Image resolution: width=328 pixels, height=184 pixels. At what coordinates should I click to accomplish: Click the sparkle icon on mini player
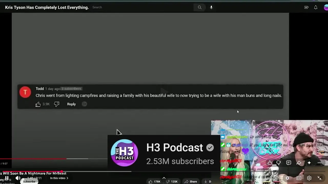tap(309, 163)
